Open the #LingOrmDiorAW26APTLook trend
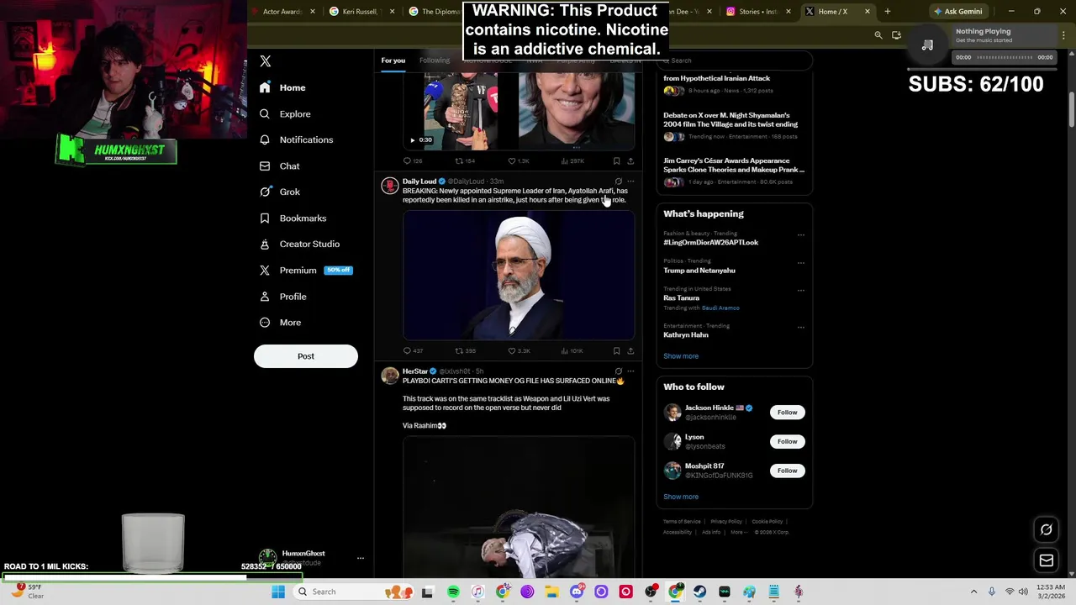The height and width of the screenshot is (605, 1076). 710,243
